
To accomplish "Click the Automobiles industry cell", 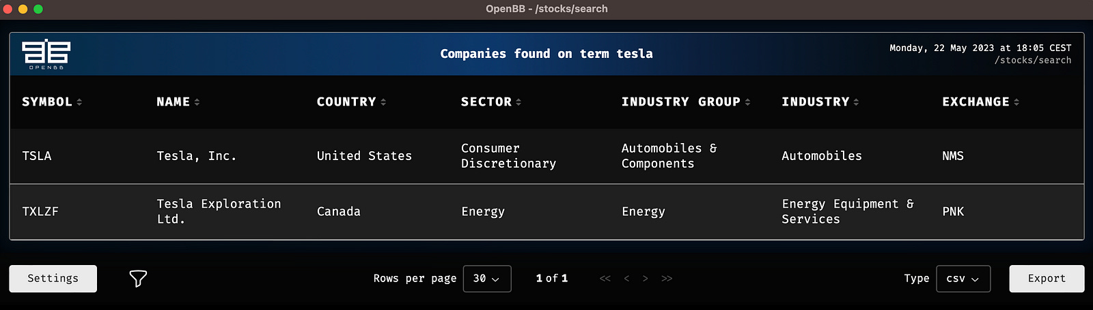I will (822, 156).
